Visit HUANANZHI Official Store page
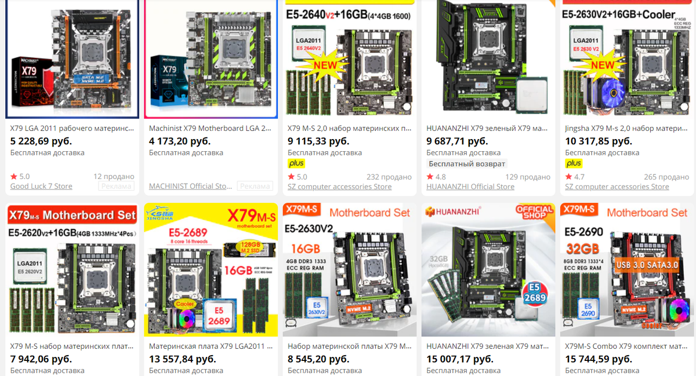 click(x=470, y=187)
